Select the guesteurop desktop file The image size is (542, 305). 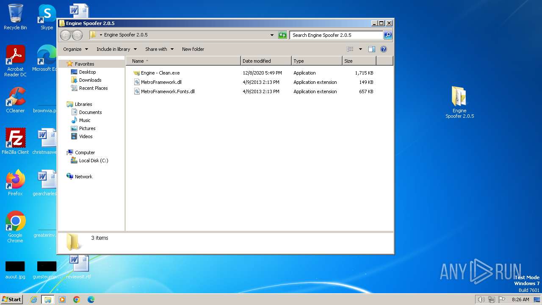(47, 270)
